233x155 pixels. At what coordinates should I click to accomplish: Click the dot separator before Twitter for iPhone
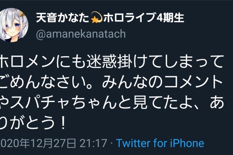[111, 143]
